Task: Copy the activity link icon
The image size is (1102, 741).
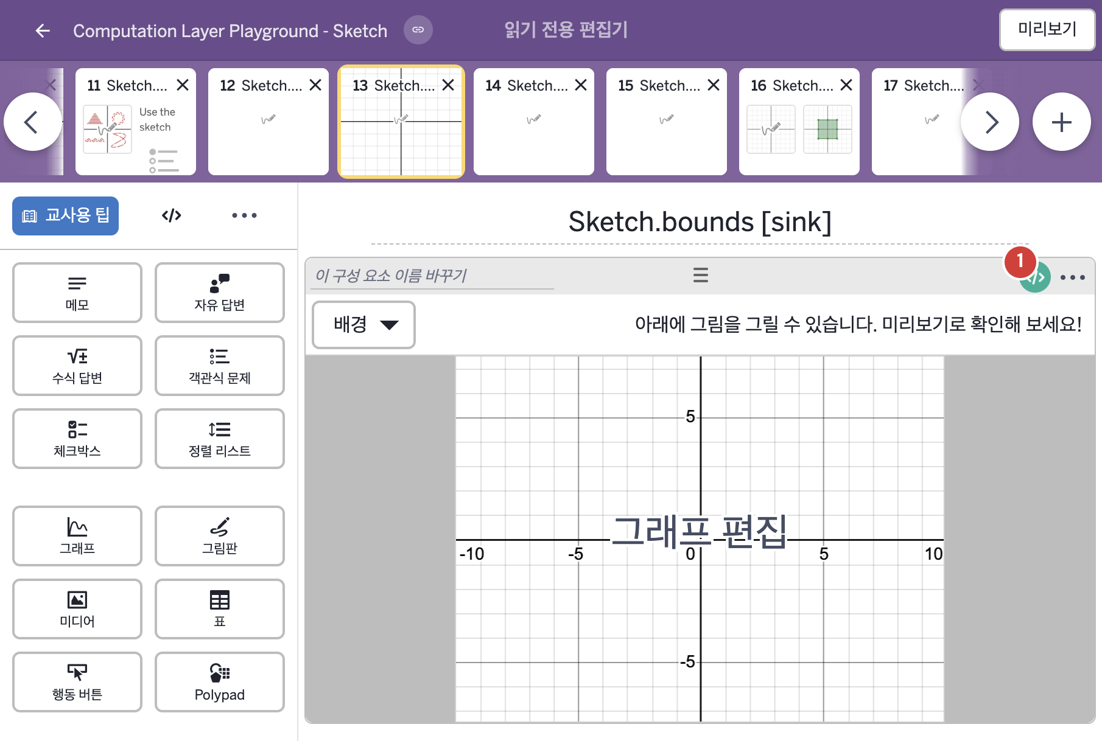Action: (x=418, y=30)
